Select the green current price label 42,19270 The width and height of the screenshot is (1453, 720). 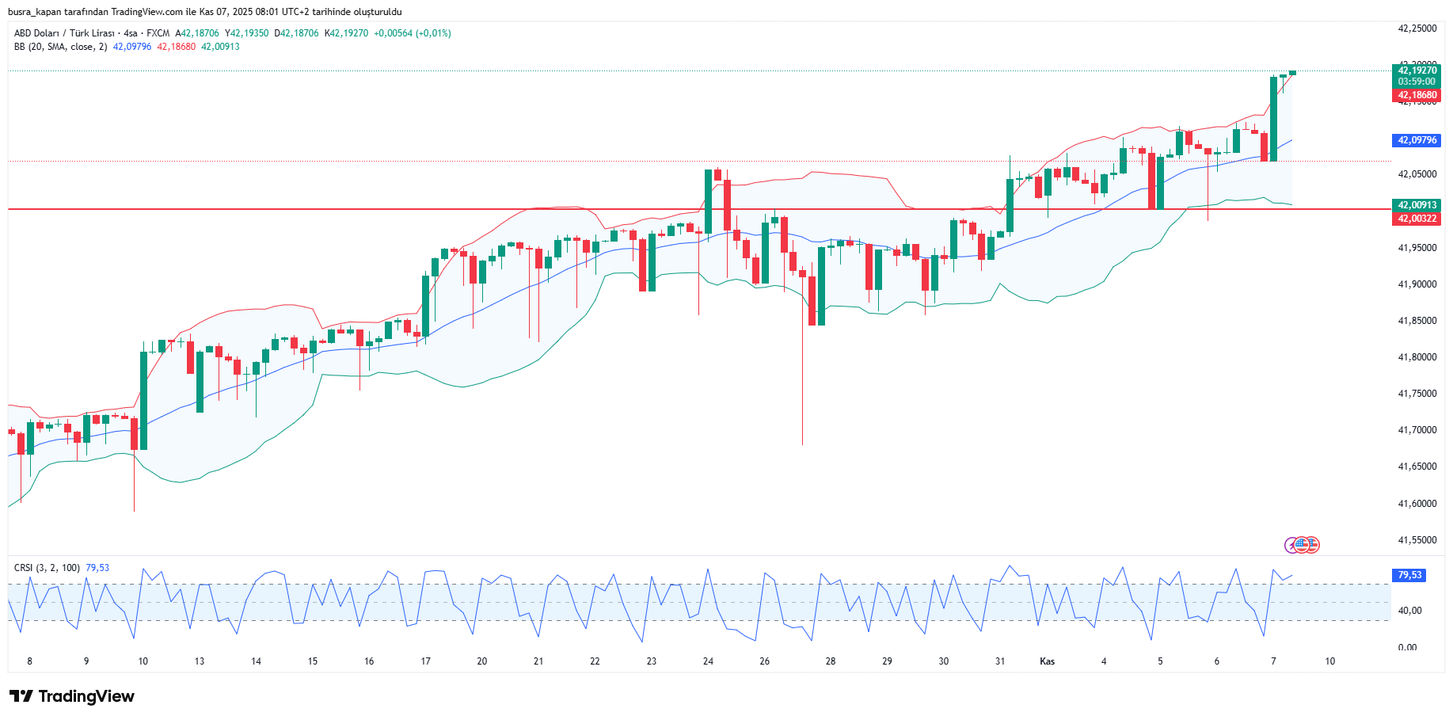point(1417,70)
